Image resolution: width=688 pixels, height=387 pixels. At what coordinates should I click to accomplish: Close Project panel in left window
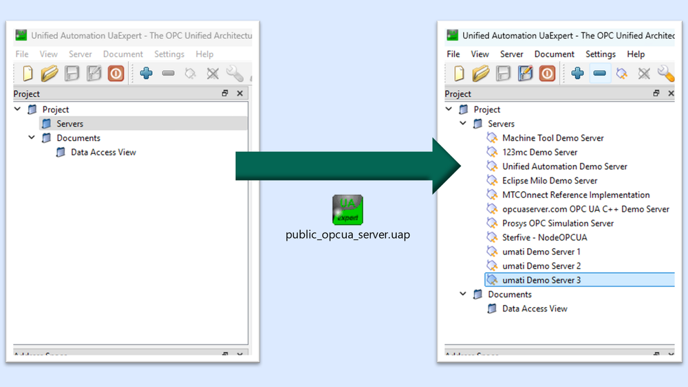point(239,93)
